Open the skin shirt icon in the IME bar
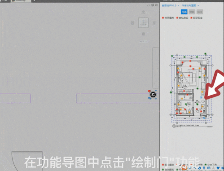The width and height of the screenshot is (224, 171). [x=218, y=168]
